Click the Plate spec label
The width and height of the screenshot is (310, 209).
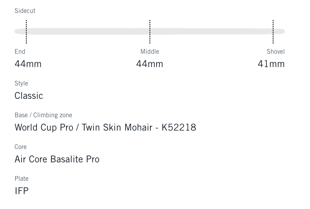tap(22, 179)
